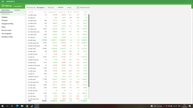The image size is (193, 108).
Task: Select Позиции Full Ring in sidebar
Action: (13, 24)
